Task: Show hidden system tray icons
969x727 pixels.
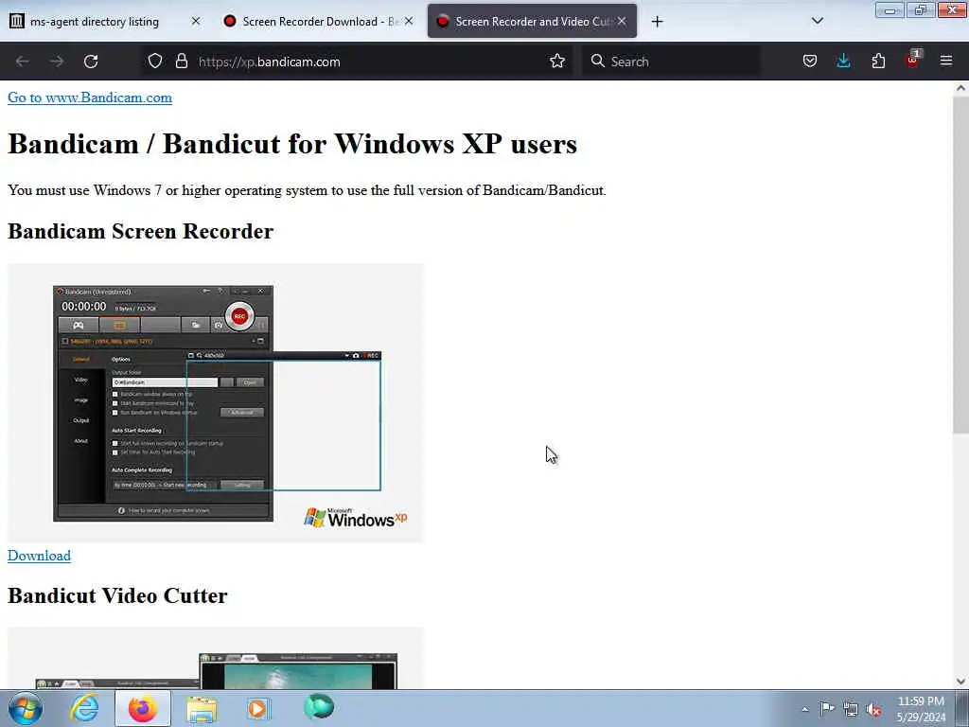Action: [x=804, y=710]
